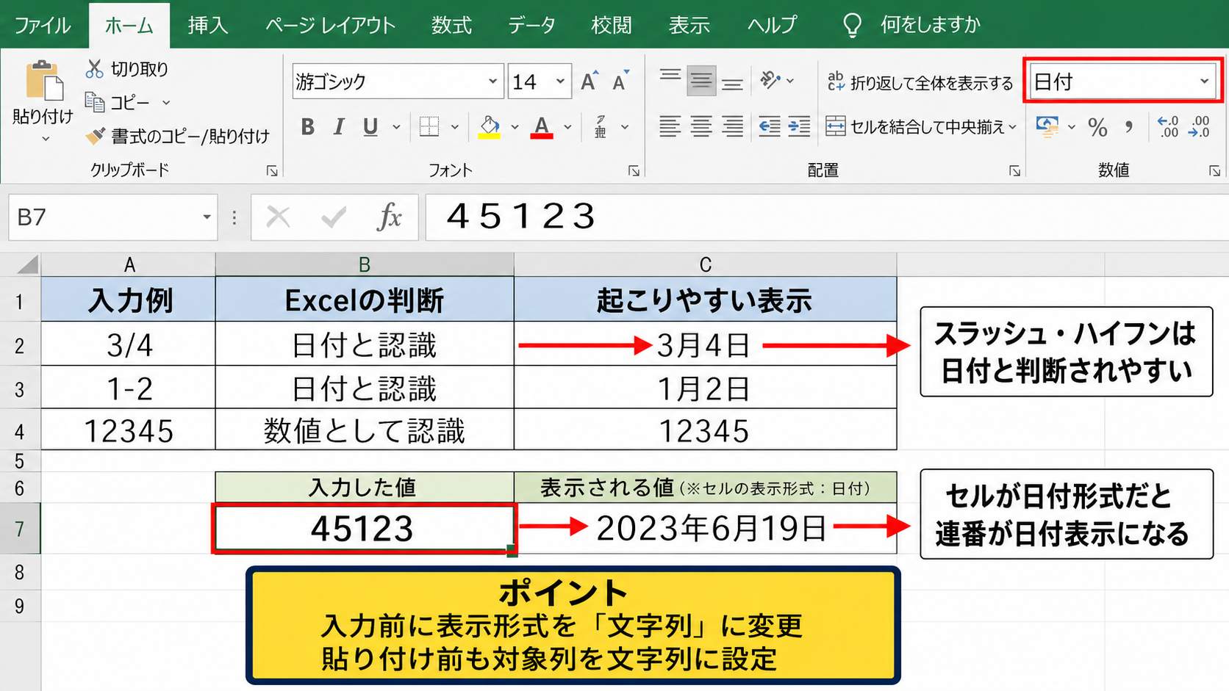1229x691 pixels.
Task: Open the font color dropdown arrow
Action: click(x=567, y=127)
